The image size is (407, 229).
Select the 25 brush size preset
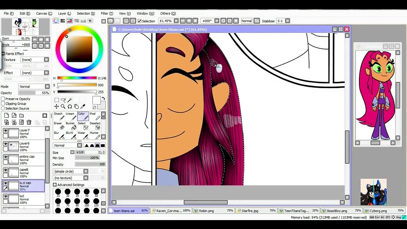[58, 193]
